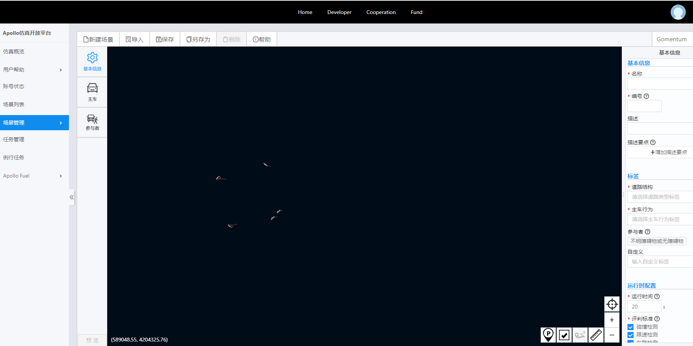Click the user avatar icon
This screenshot has height=346, width=693.
[678, 12]
